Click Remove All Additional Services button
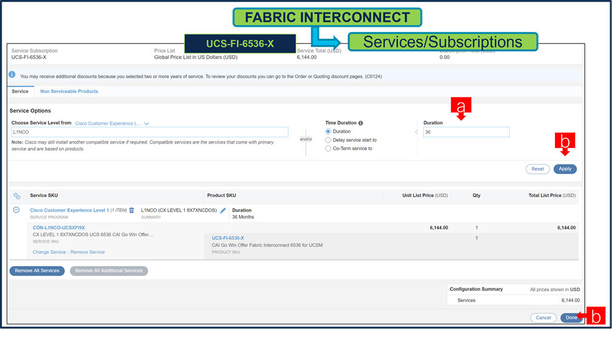 [x=109, y=271]
